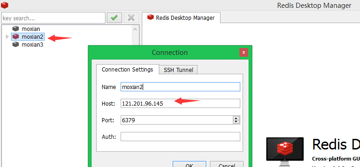The height and width of the screenshot is (167, 360).
Task: Close the Connection dialog with red X
Action: [244, 53]
